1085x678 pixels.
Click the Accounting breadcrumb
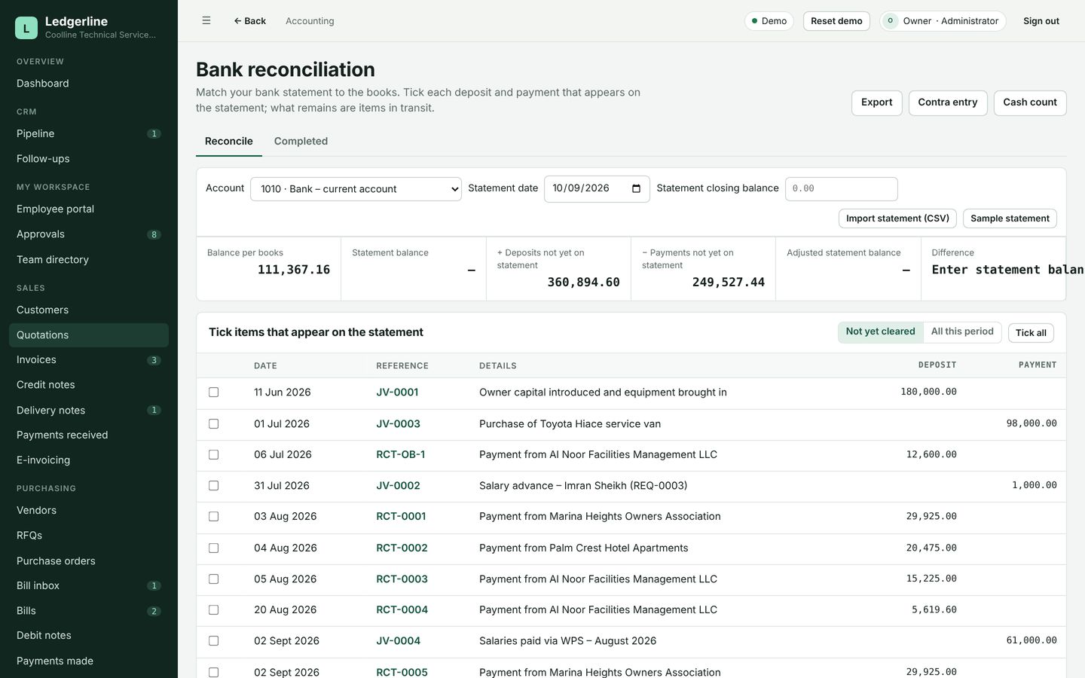pos(310,21)
